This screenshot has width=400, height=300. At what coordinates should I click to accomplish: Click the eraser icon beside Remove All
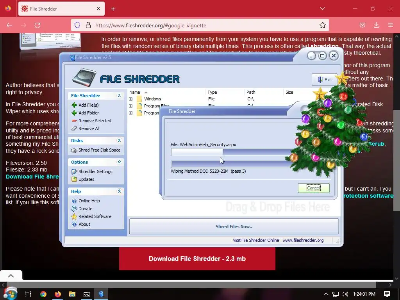click(74, 129)
